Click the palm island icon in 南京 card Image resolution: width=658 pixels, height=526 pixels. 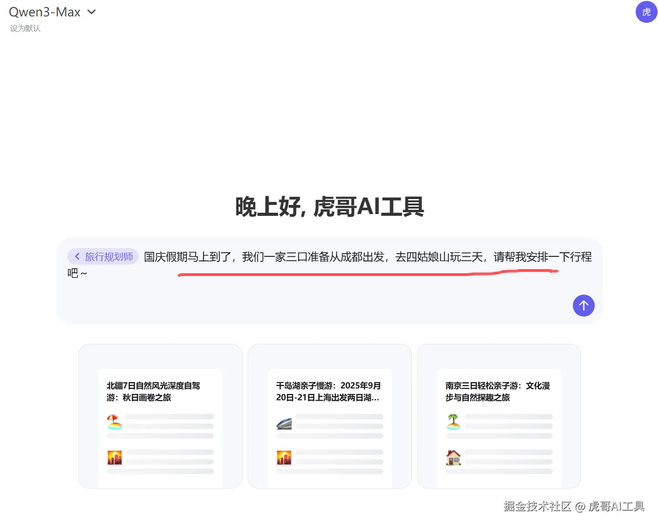pos(454,422)
